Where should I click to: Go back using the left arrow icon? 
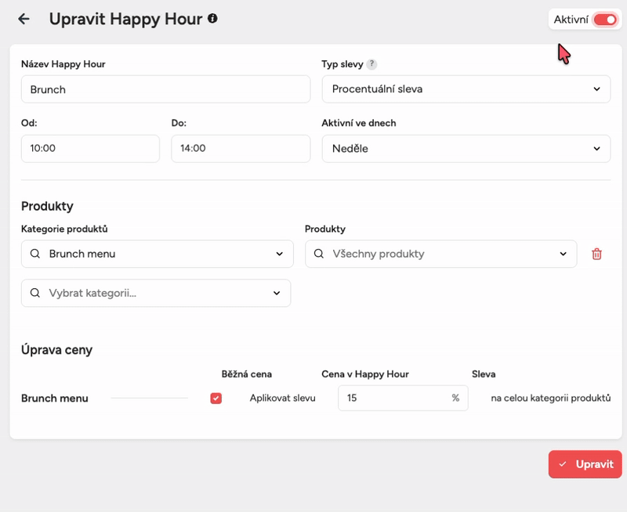point(24,19)
